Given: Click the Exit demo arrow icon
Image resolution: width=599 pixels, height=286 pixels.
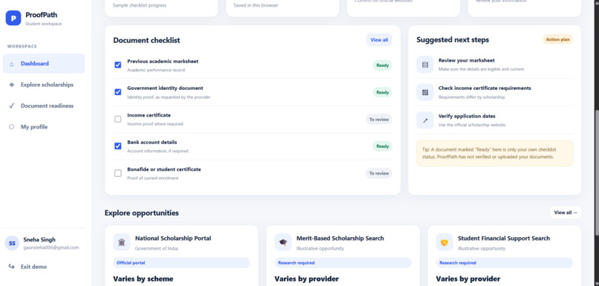Looking at the screenshot, I should pos(11,267).
